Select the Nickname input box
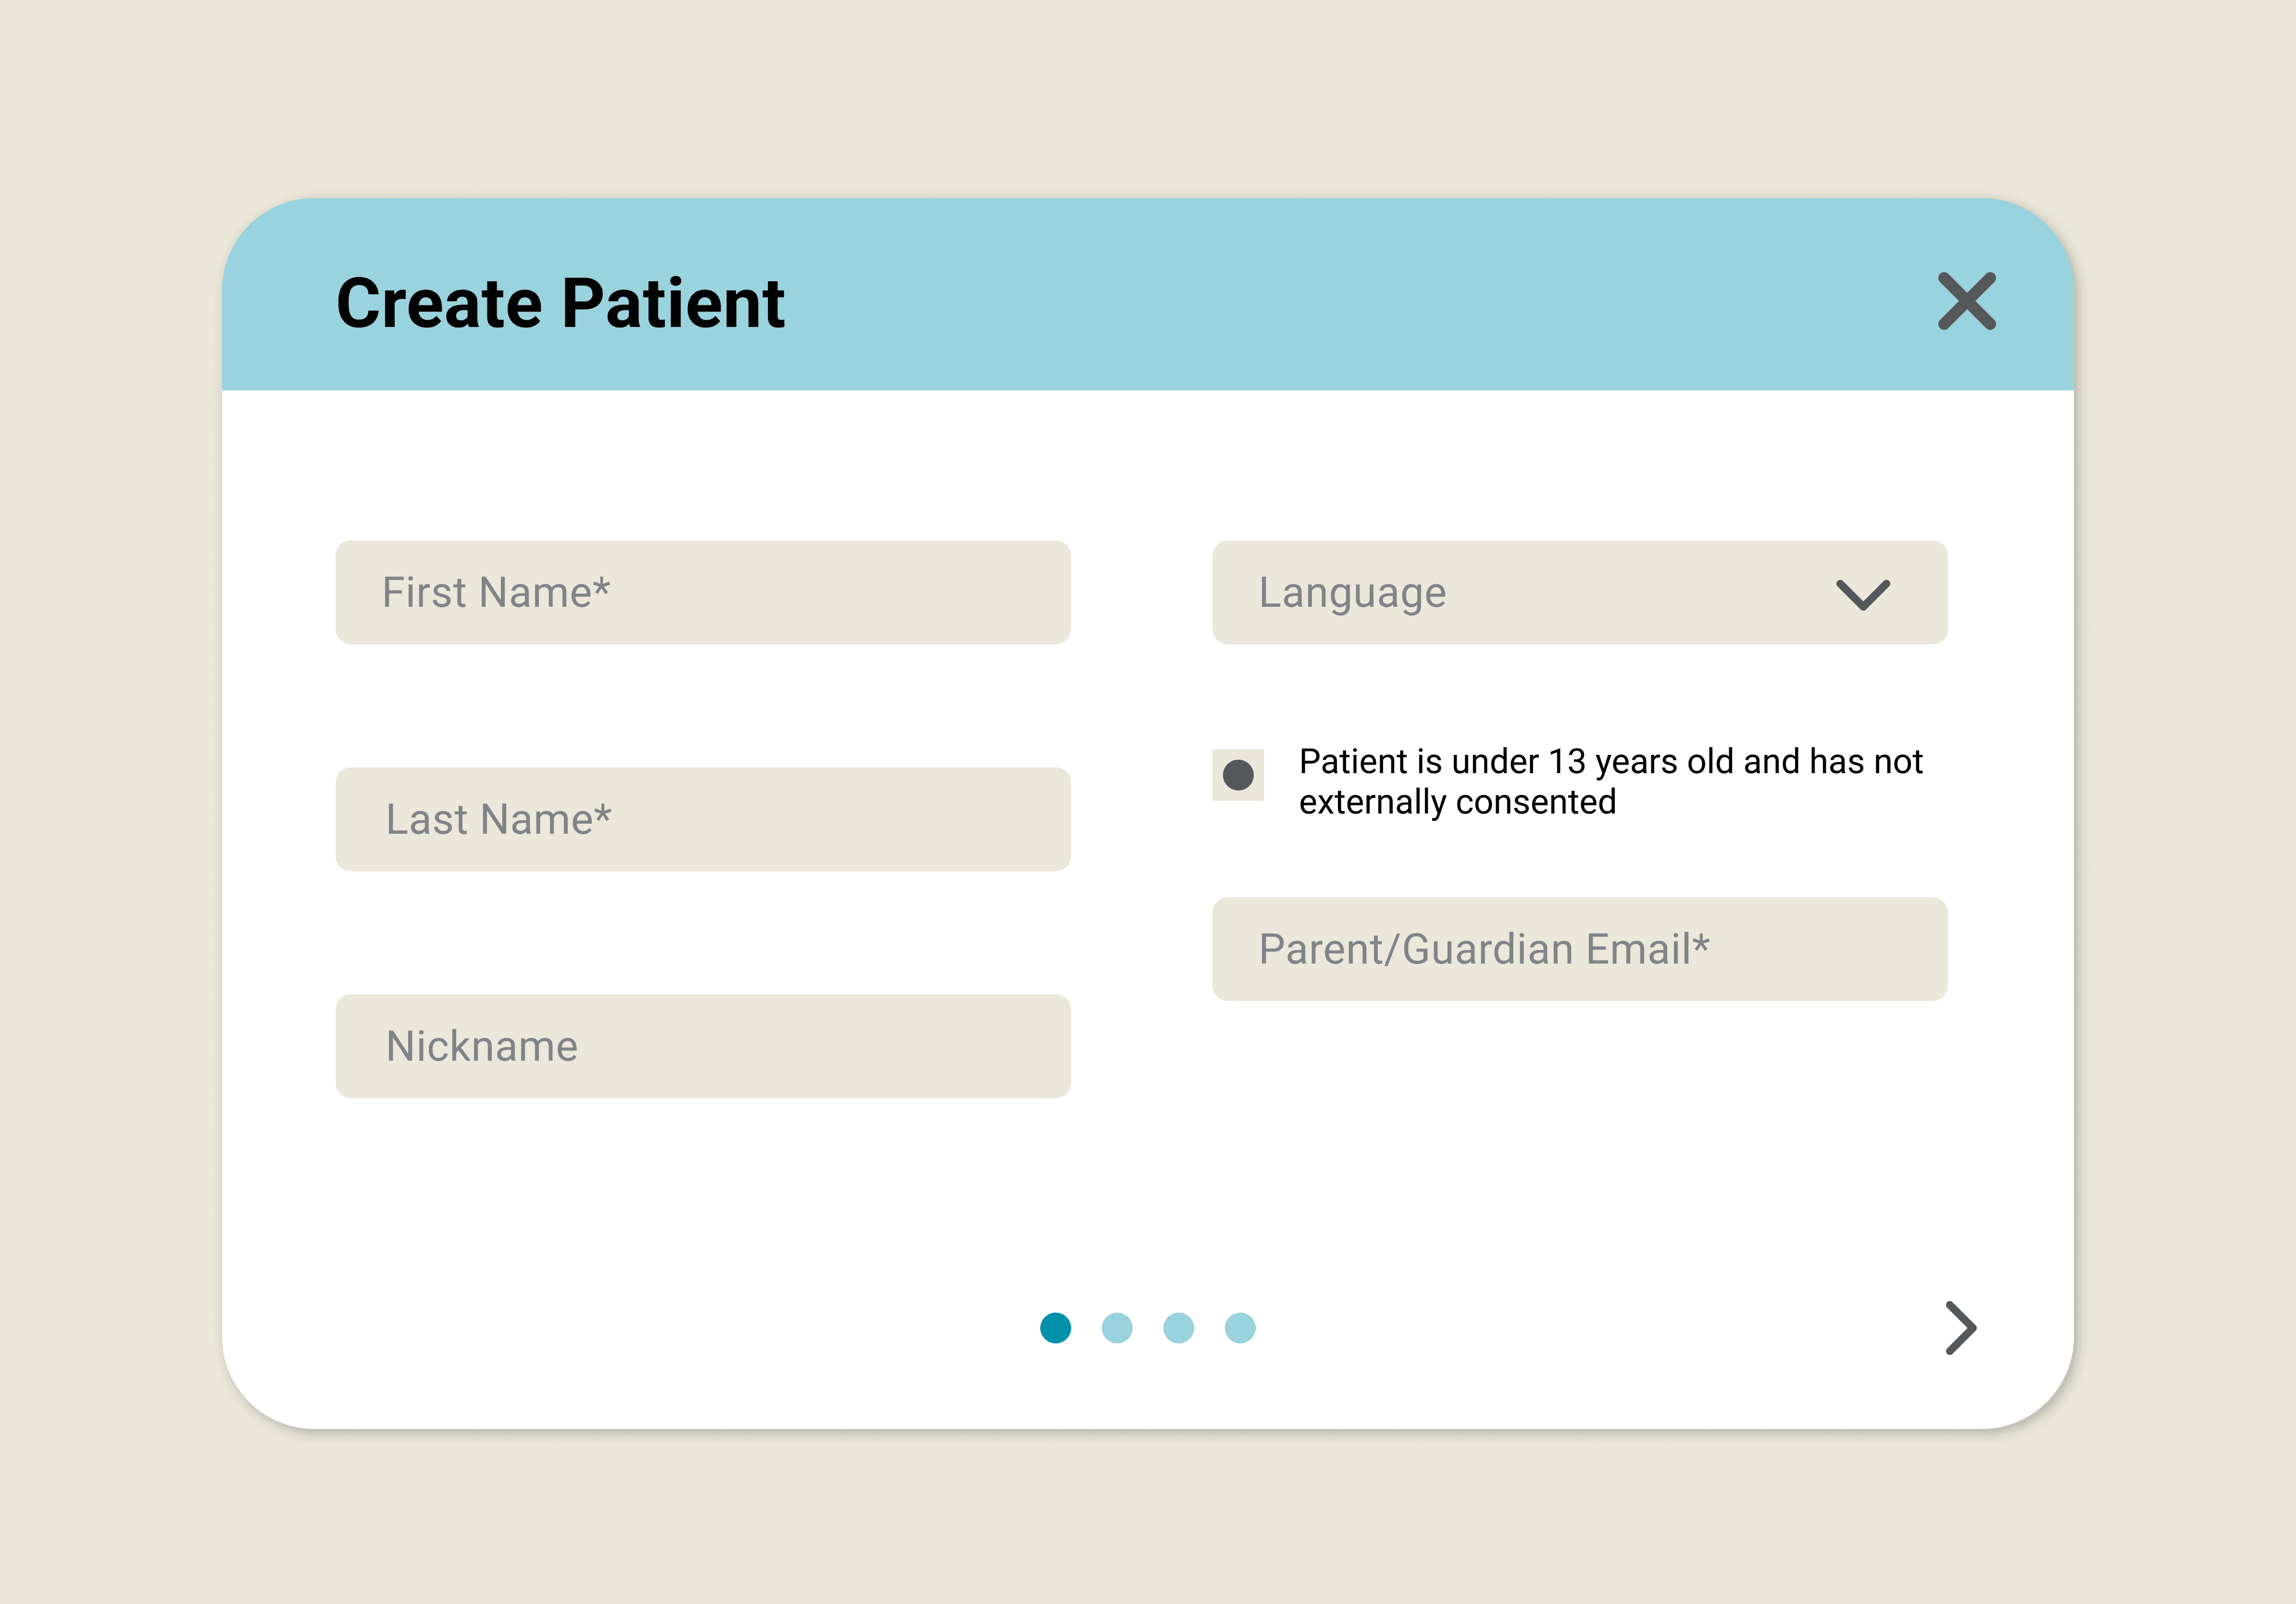Screen dimensions: 2296x1604 703,1046
